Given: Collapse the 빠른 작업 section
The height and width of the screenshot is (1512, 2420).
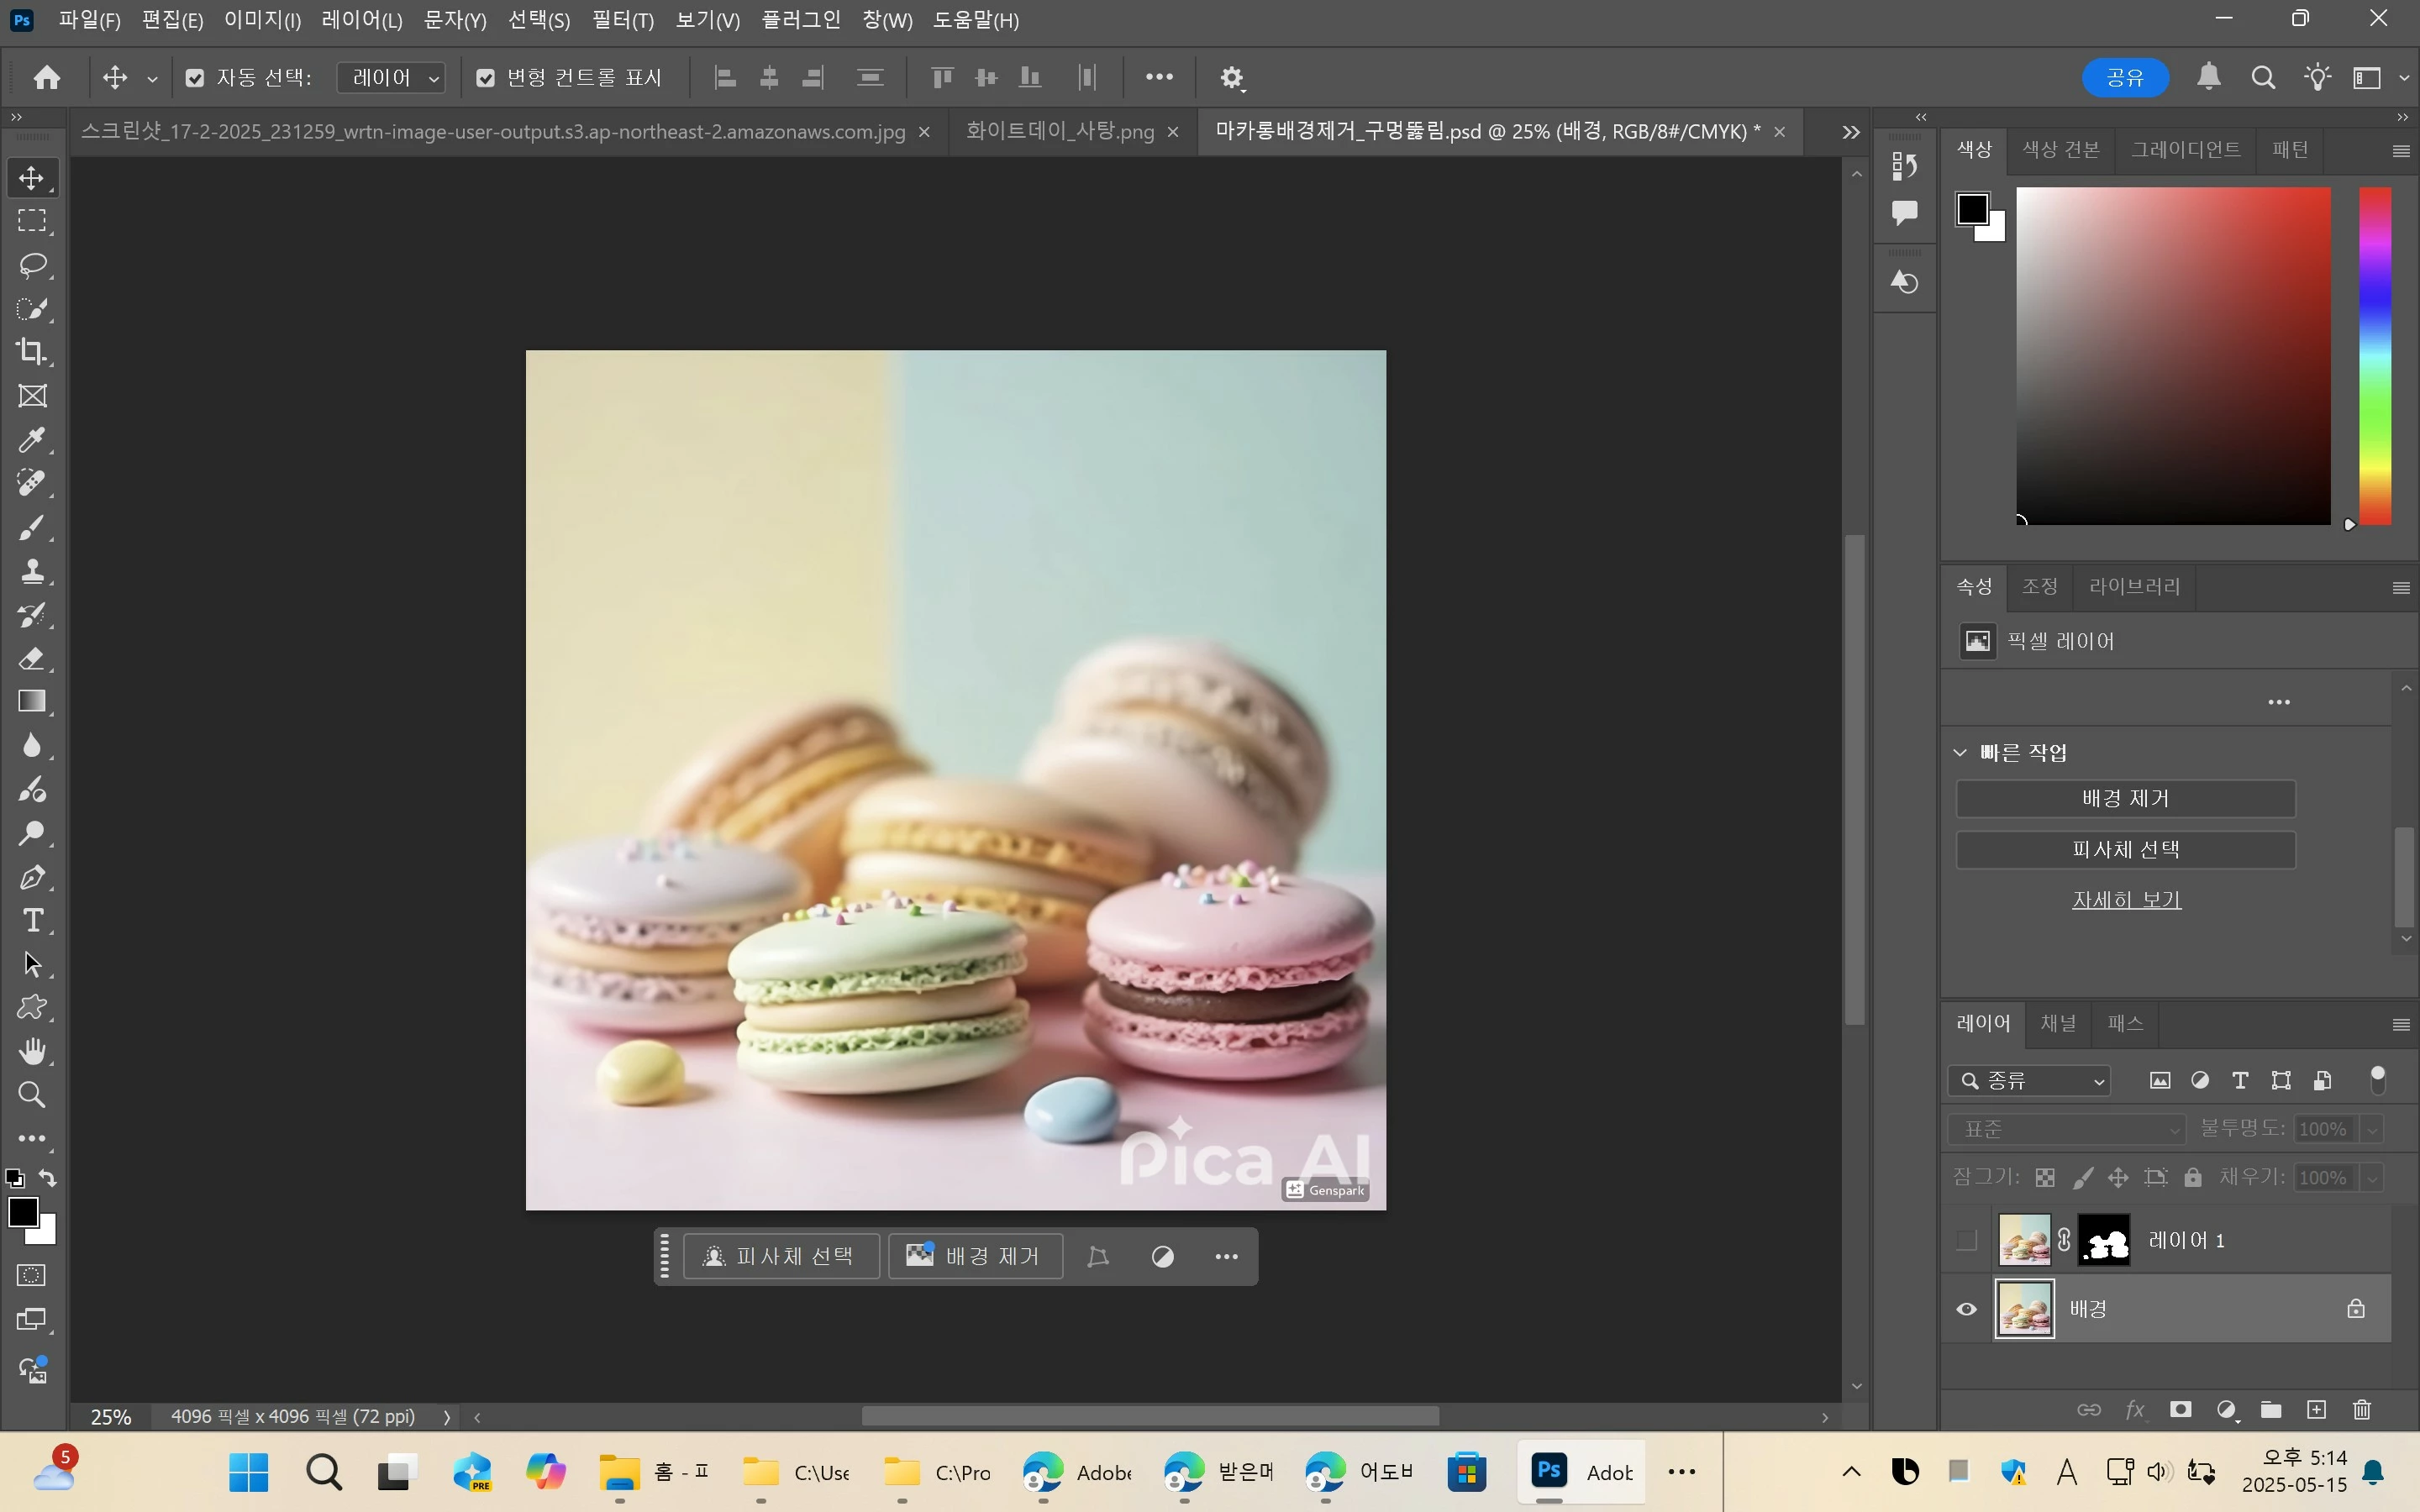Looking at the screenshot, I should [1960, 753].
